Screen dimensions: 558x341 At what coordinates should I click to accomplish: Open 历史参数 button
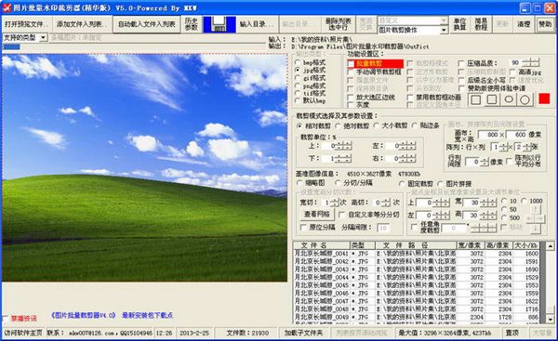192,24
